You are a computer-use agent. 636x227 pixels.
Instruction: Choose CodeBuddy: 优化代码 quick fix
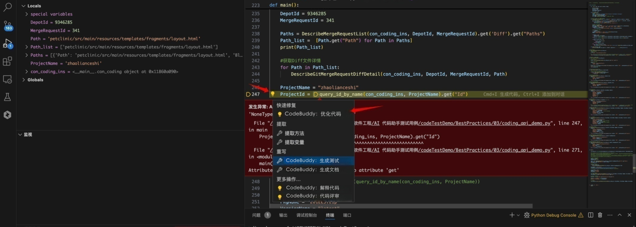click(x=312, y=114)
